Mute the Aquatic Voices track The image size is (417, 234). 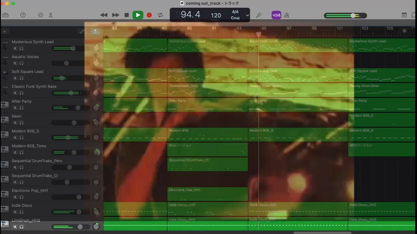coord(15,63)
